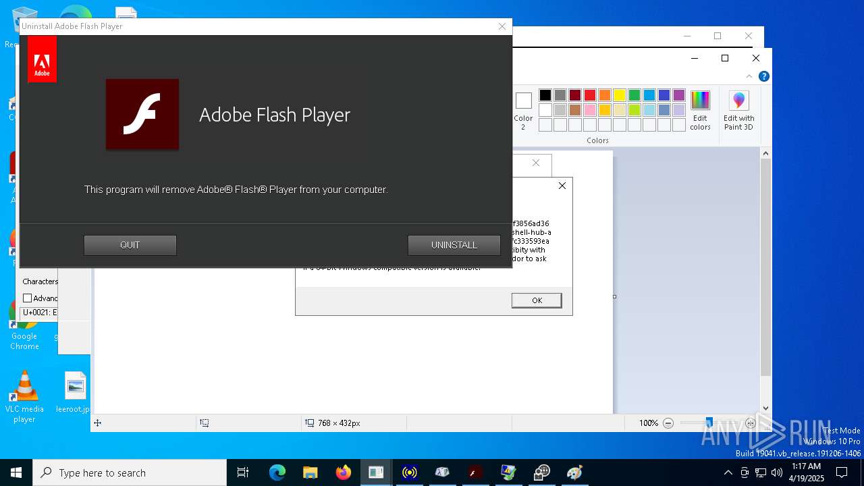
Task: Click the yellow broadcast taskbar icon
Action: point(409,473)
